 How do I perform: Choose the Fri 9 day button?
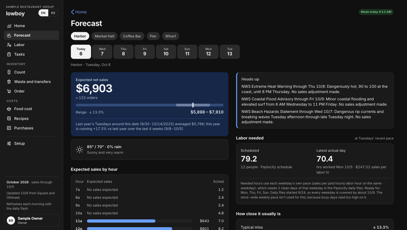tap(145, 52)
